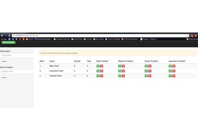The height and width of the screenshot is (140, 198).
Task: Click the browser address bar URL
Action: (27, 36)
